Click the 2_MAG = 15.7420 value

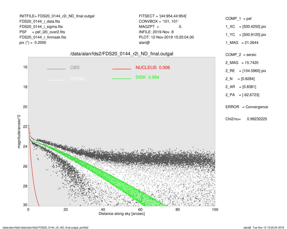(242, 63)
